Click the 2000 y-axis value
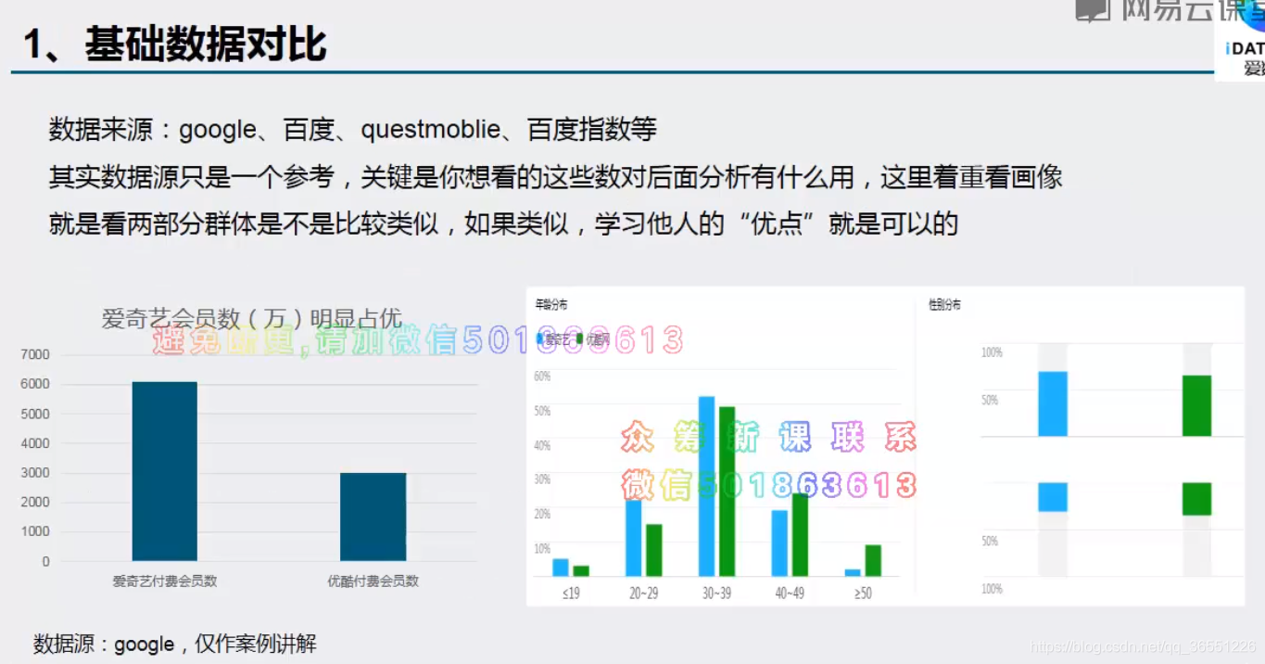This screenshot has height=664, width=1265. point(34,502)
